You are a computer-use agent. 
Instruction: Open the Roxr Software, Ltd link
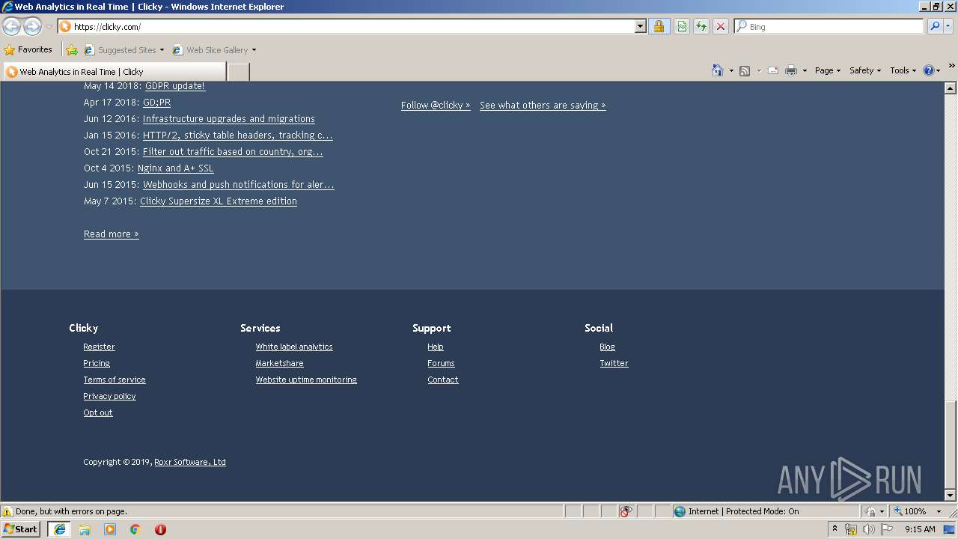[190, 462]
